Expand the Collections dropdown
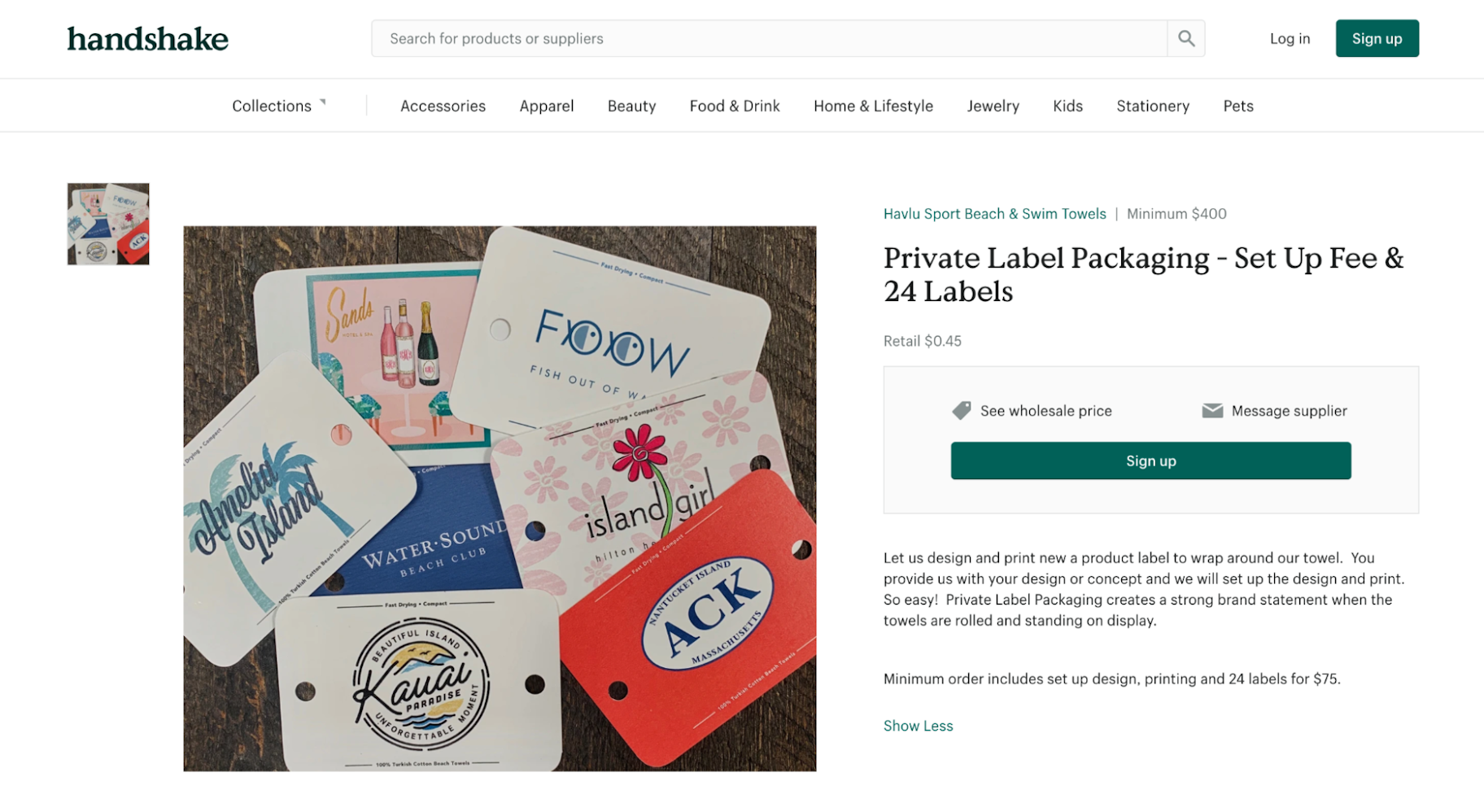 (x=278, y=106)
